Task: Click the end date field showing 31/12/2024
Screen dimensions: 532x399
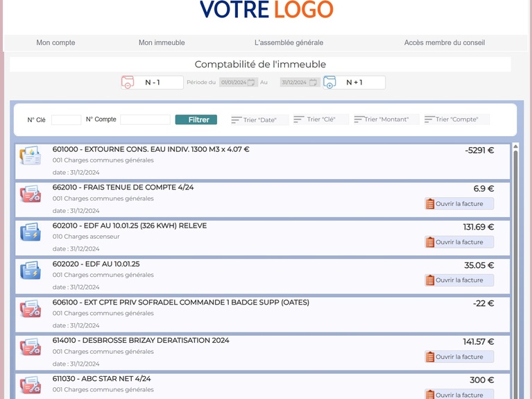Action: click(300, 83)
